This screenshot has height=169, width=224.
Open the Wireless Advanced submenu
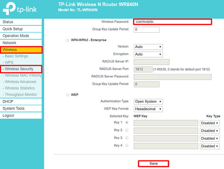[x=19, y=82]
